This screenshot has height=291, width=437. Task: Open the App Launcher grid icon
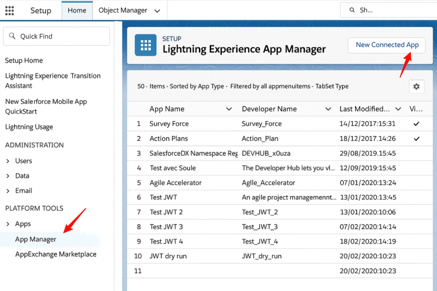[x=9, y=10]
